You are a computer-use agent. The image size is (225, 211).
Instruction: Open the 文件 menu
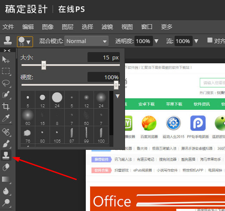coord(8,27)
